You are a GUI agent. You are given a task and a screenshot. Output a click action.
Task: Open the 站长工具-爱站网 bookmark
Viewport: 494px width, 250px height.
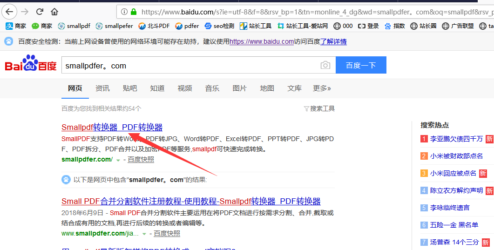tap(303, 26)
